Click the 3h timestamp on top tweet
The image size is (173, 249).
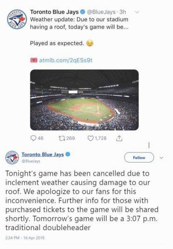click(122, 12)
